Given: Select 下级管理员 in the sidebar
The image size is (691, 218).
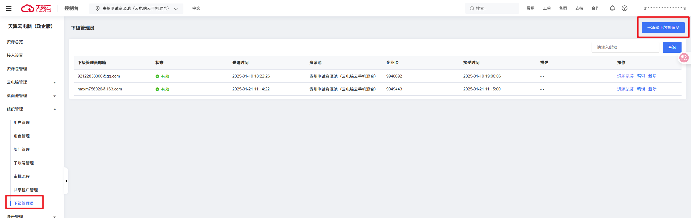Looking at the screenshot, I should click(x=24, y=203).
